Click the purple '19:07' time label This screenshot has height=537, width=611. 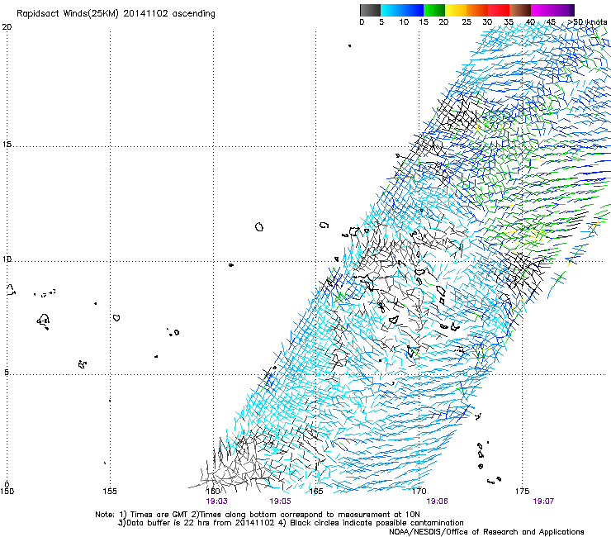point(543,501)
